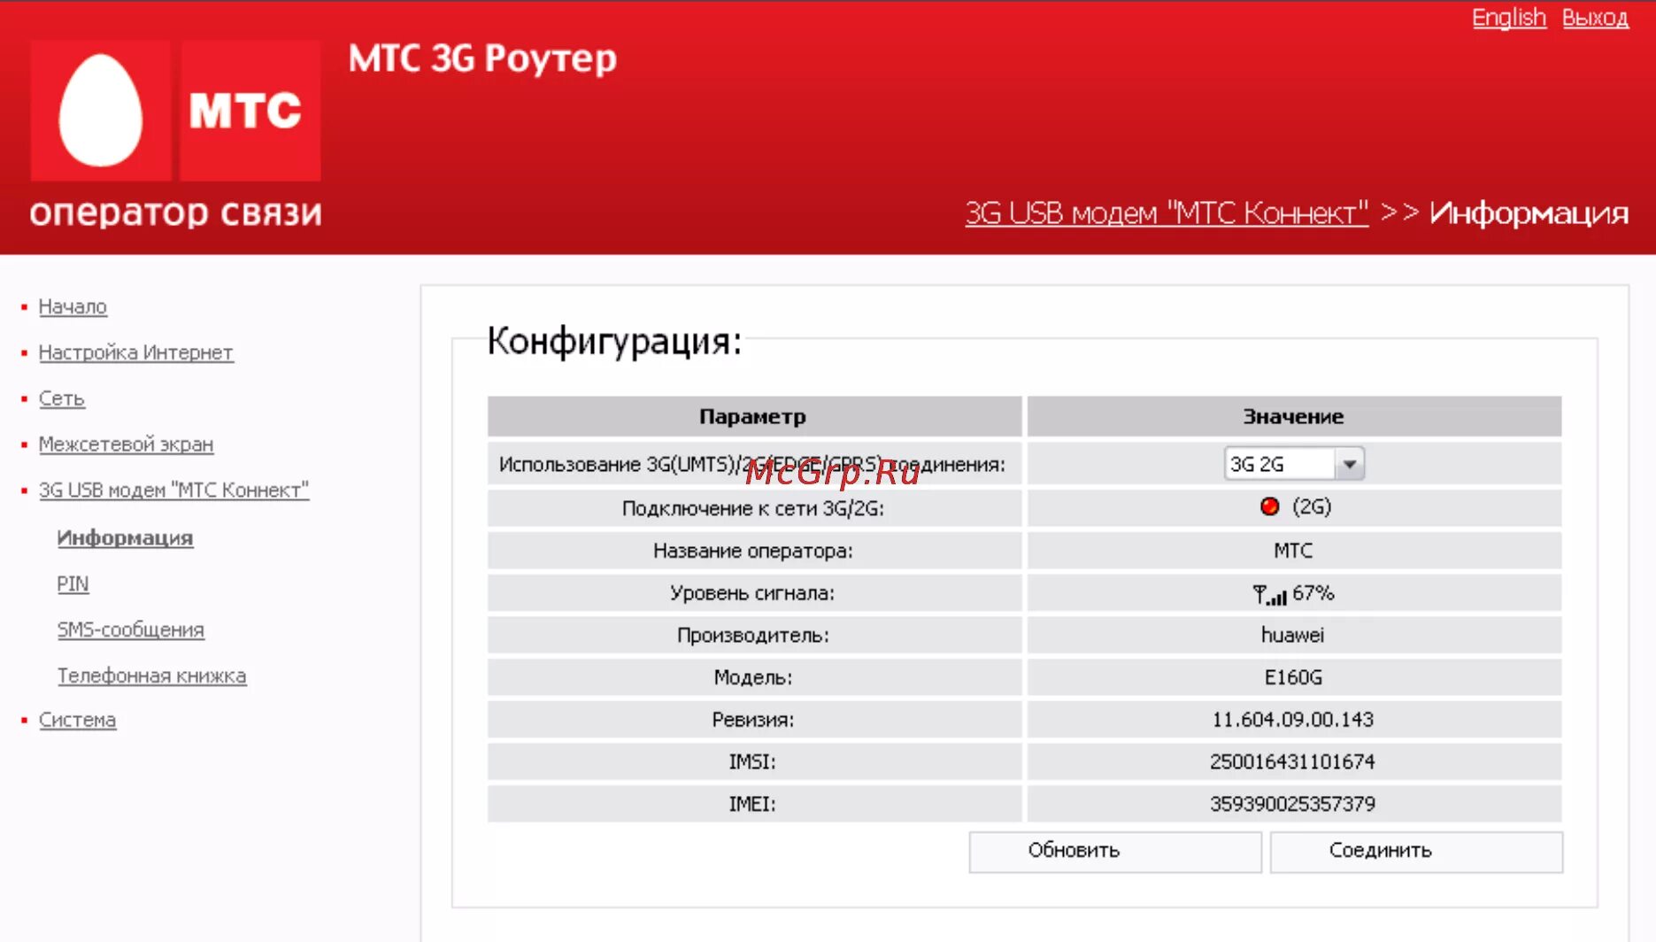Click the Обновить refresh button
The width and height of the screenshot is (1656, 942).
[x=1115, y=852]
